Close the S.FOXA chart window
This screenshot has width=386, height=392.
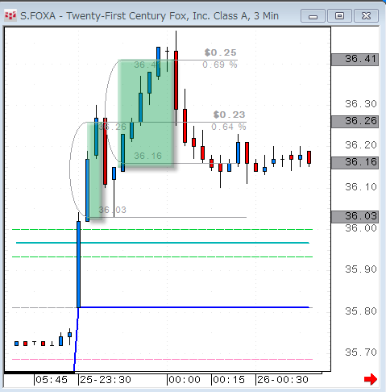click(x=366, y=16)
